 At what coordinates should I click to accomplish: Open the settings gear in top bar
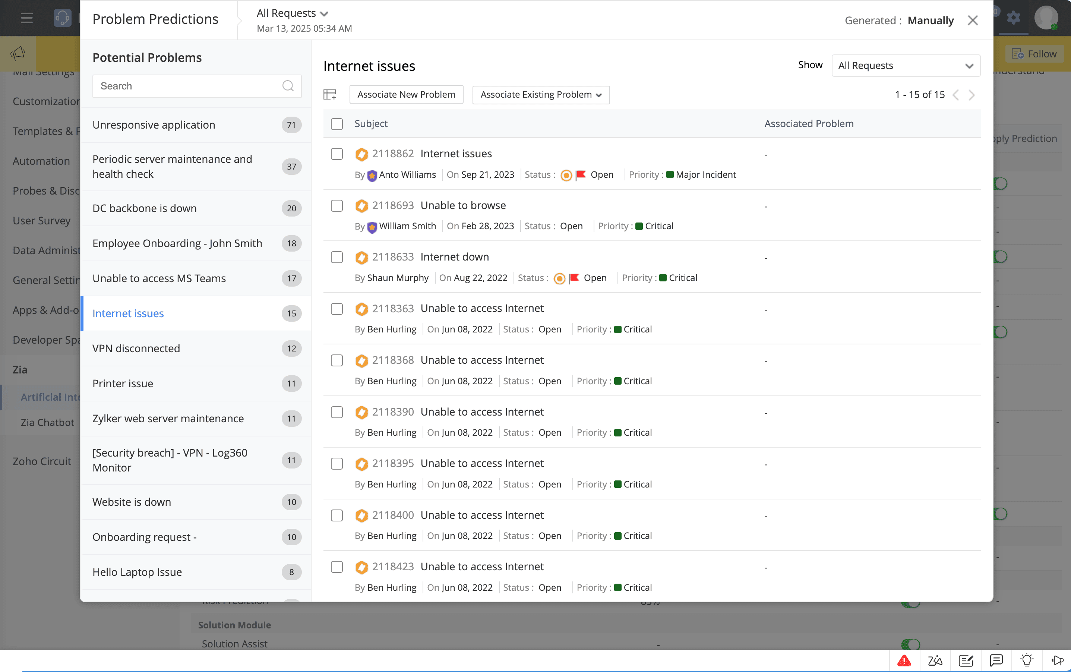1014,18
